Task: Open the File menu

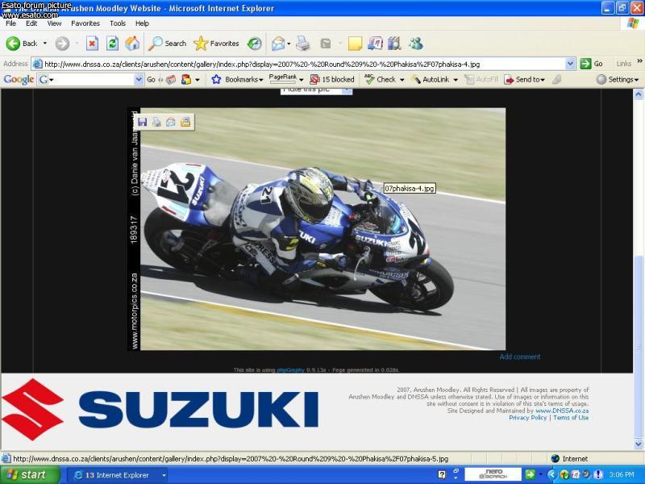Action: [x=10, y=23]
